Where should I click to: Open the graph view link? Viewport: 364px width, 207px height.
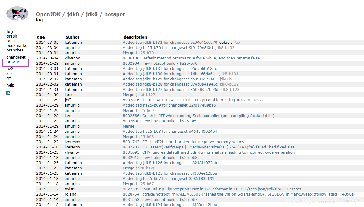coord(12,36)
